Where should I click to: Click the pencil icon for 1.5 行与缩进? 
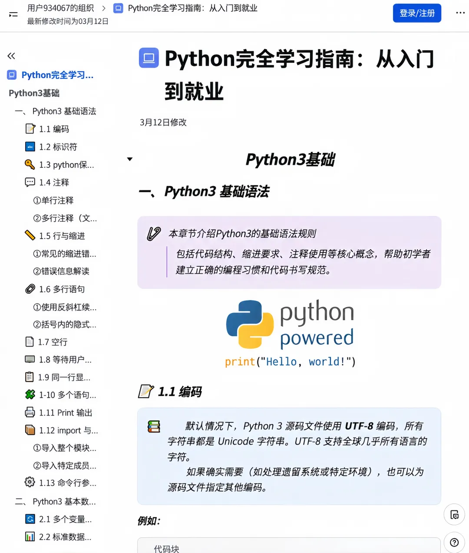click(30, 236)
